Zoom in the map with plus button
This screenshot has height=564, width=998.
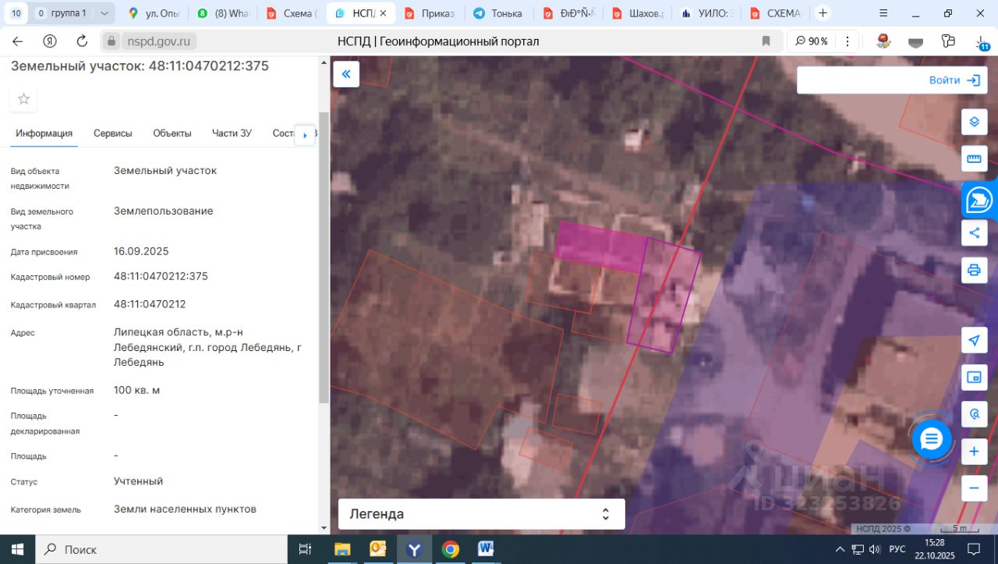click(974, 452)
